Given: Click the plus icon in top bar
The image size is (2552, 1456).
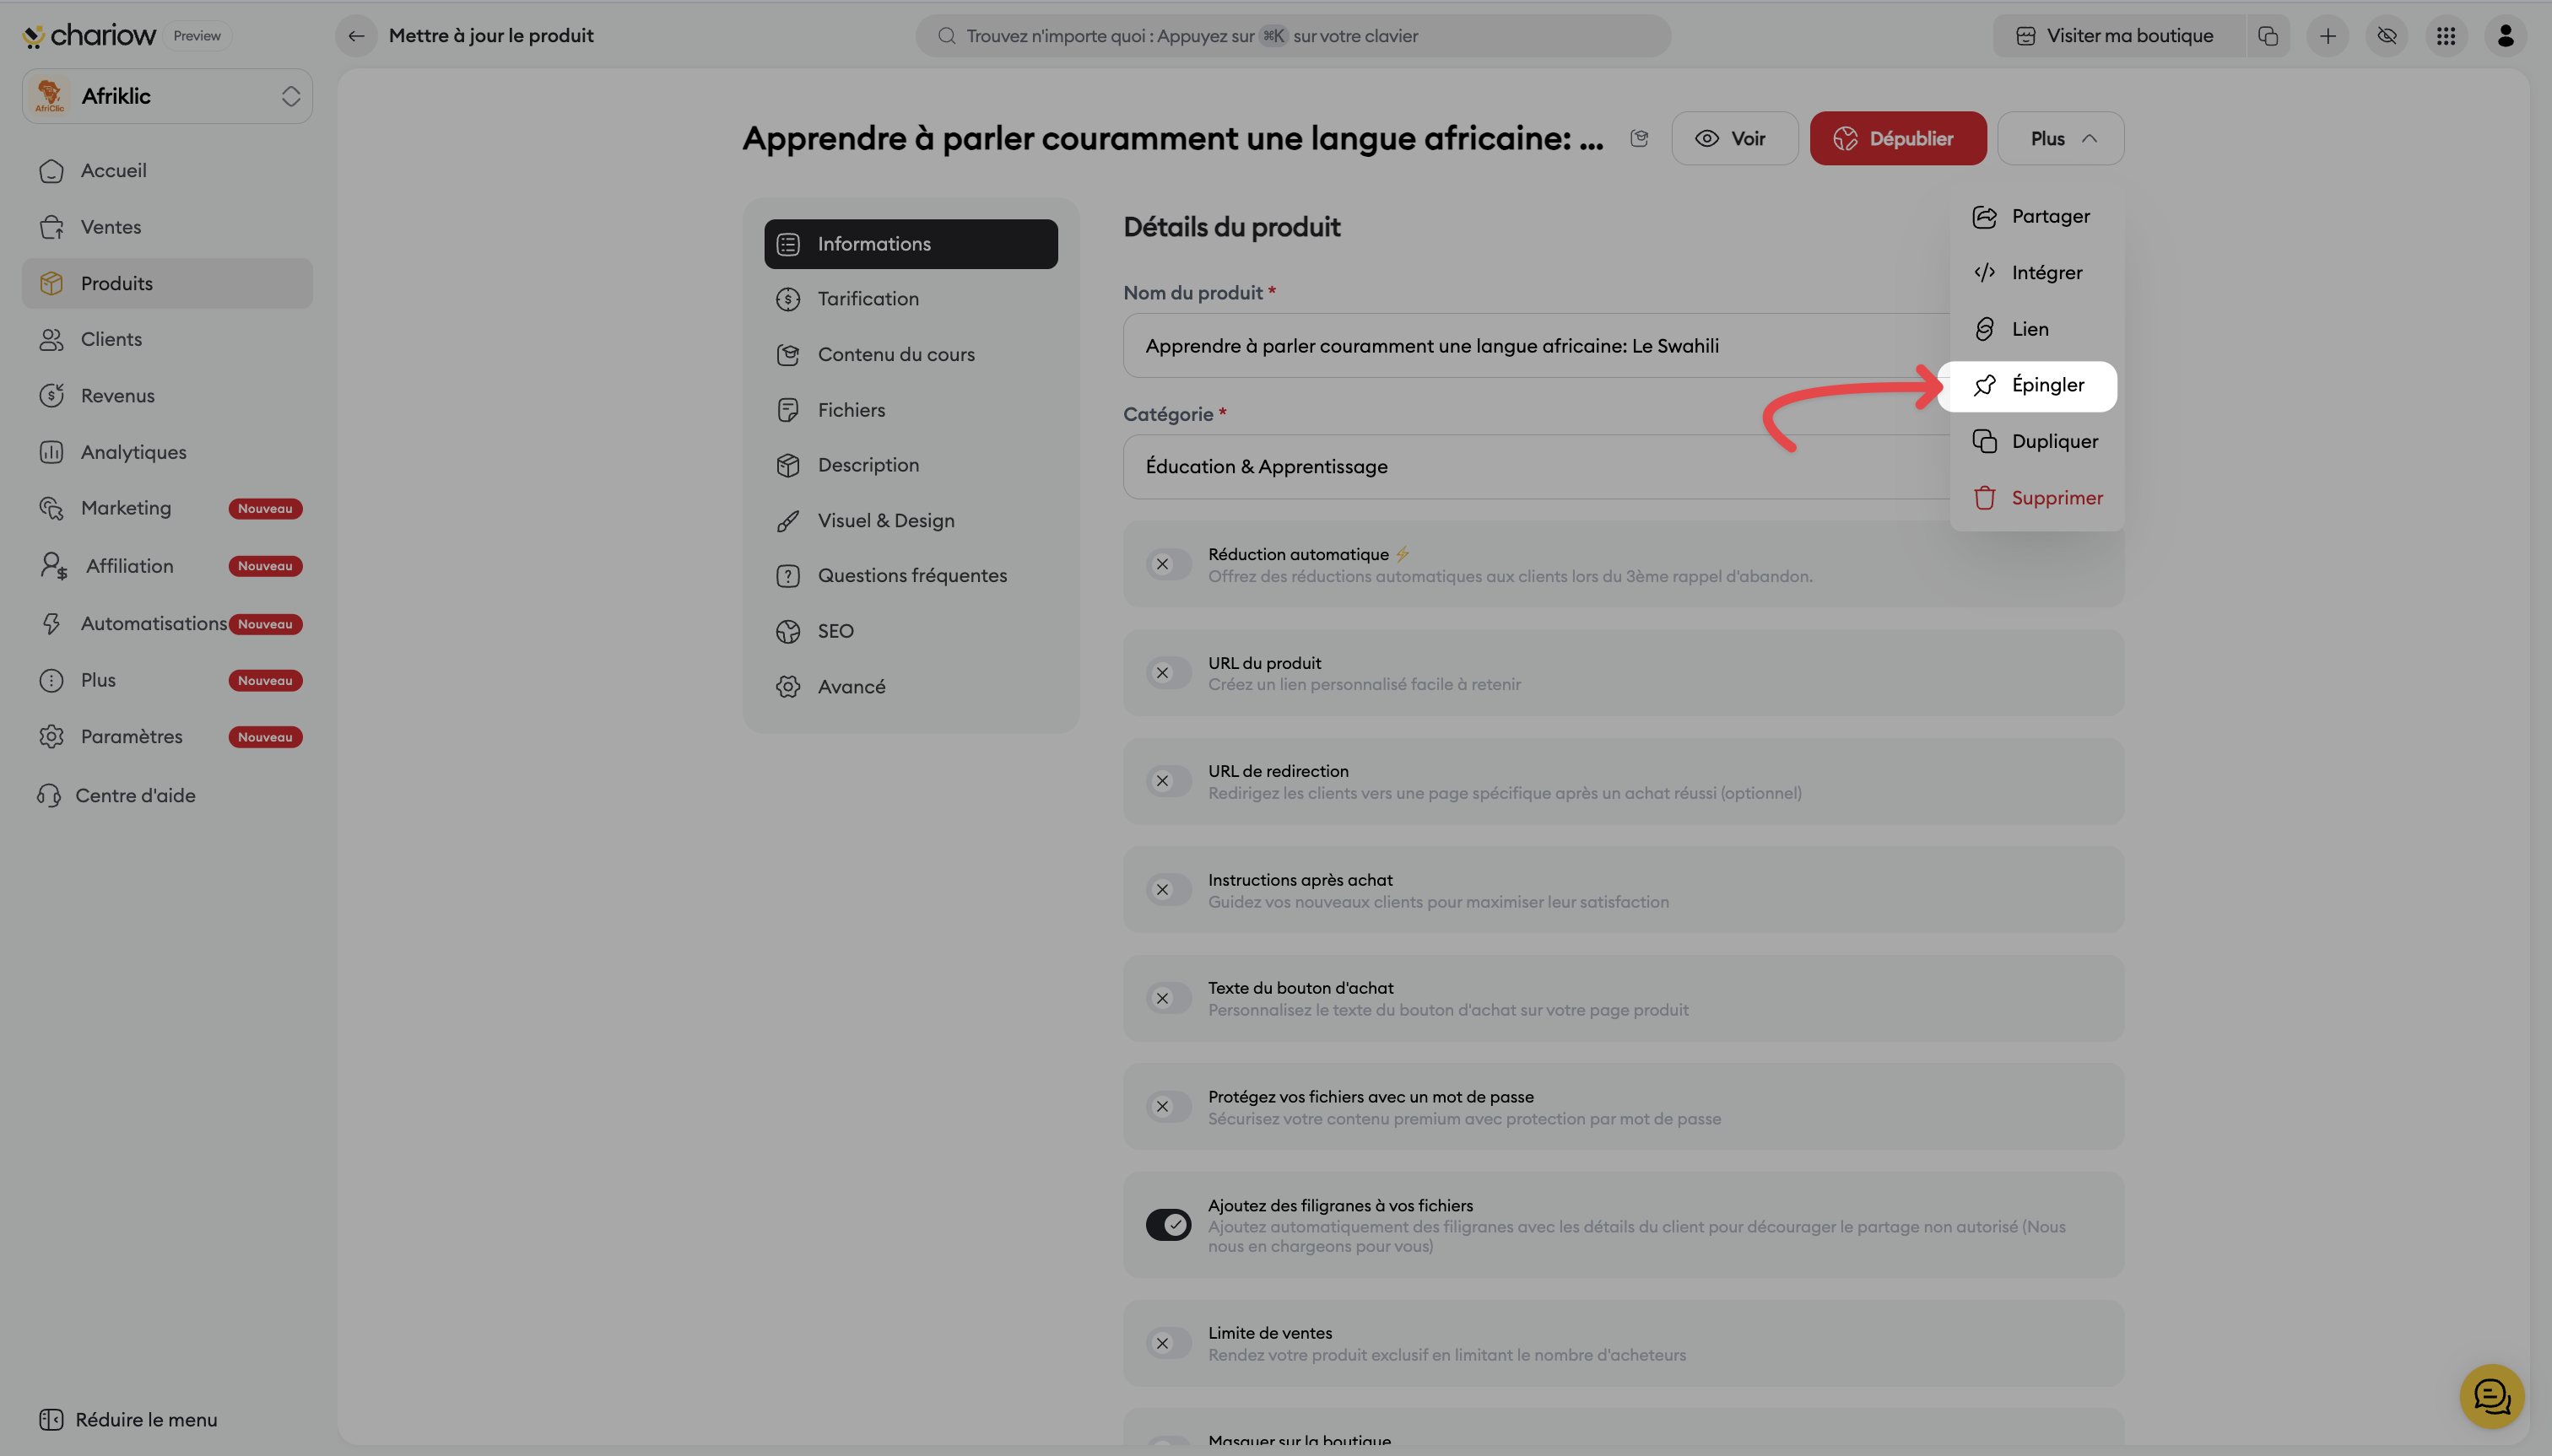Looking at the screenshot, I should tap(2328, 36).
